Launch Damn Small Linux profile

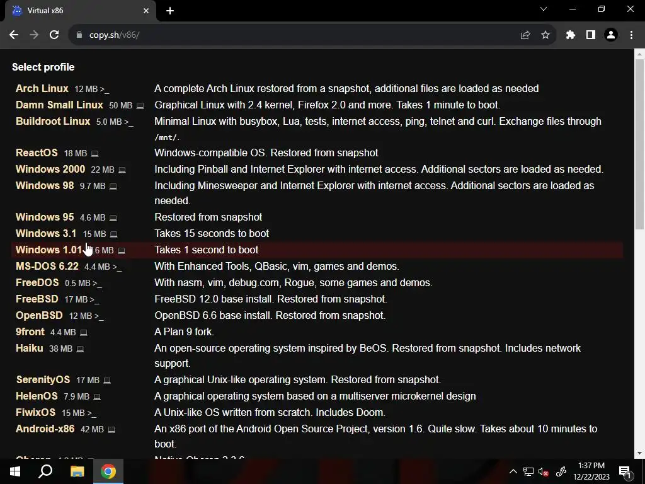59,105
